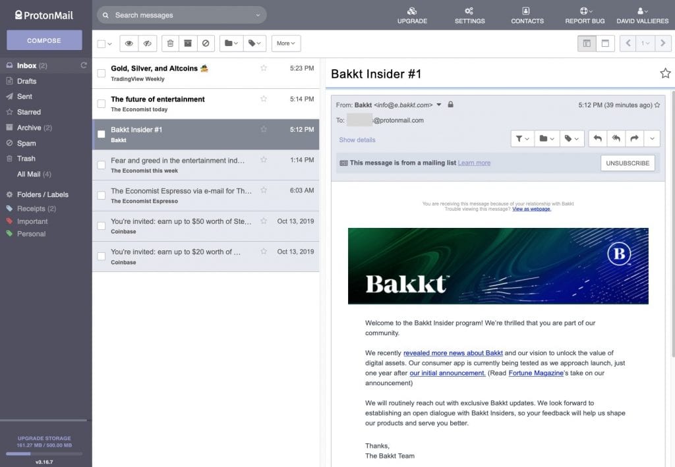The width and height of the screenshot is (675, 467).
Task: Click the lock encryption icon beside sender
Action: (450, 105)
